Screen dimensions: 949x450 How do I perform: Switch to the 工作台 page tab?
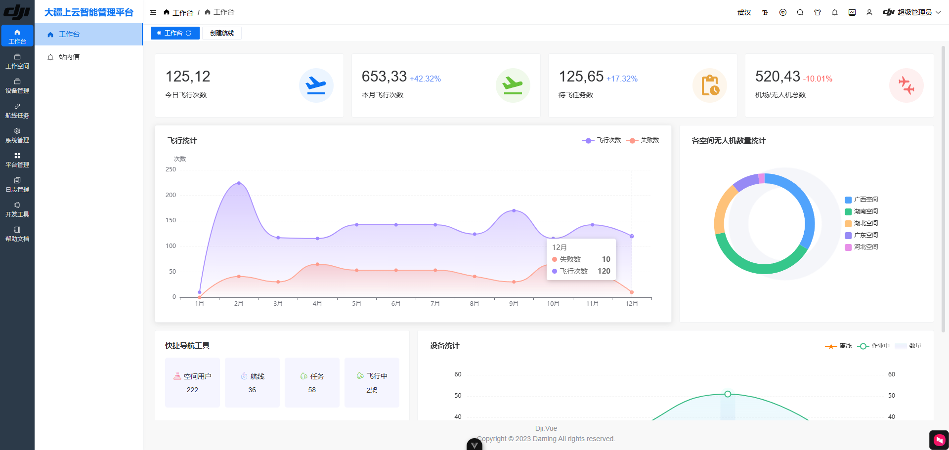click(175, 33)
